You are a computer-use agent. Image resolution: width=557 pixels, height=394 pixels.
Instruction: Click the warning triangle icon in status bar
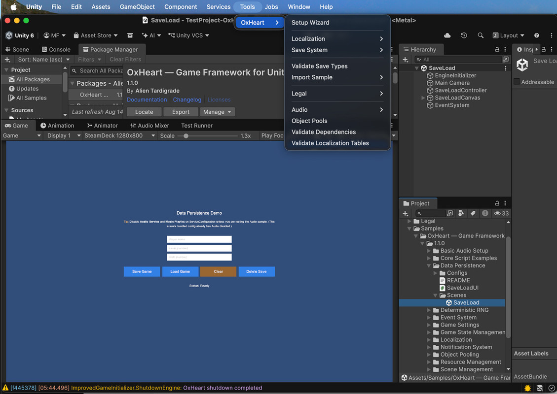[5, 388]
